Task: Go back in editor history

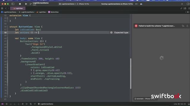Action: (x=6, y=8)
